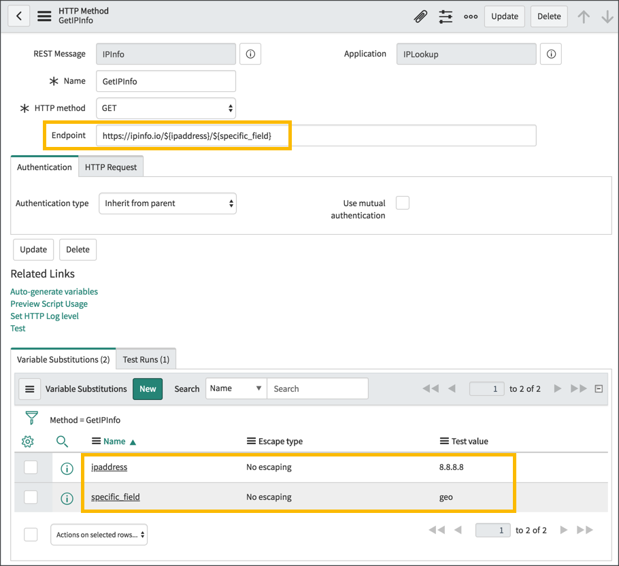Focus the Endpoint URL field
Viewport: 619px width, 566px height.
pos(316,136)
